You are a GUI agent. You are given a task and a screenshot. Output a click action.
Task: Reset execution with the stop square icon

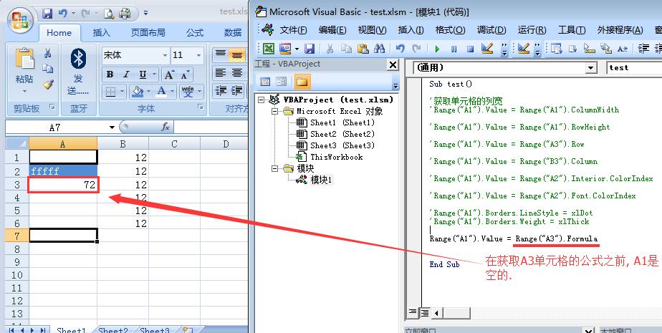pyautogui.click(x=470, y=49)
